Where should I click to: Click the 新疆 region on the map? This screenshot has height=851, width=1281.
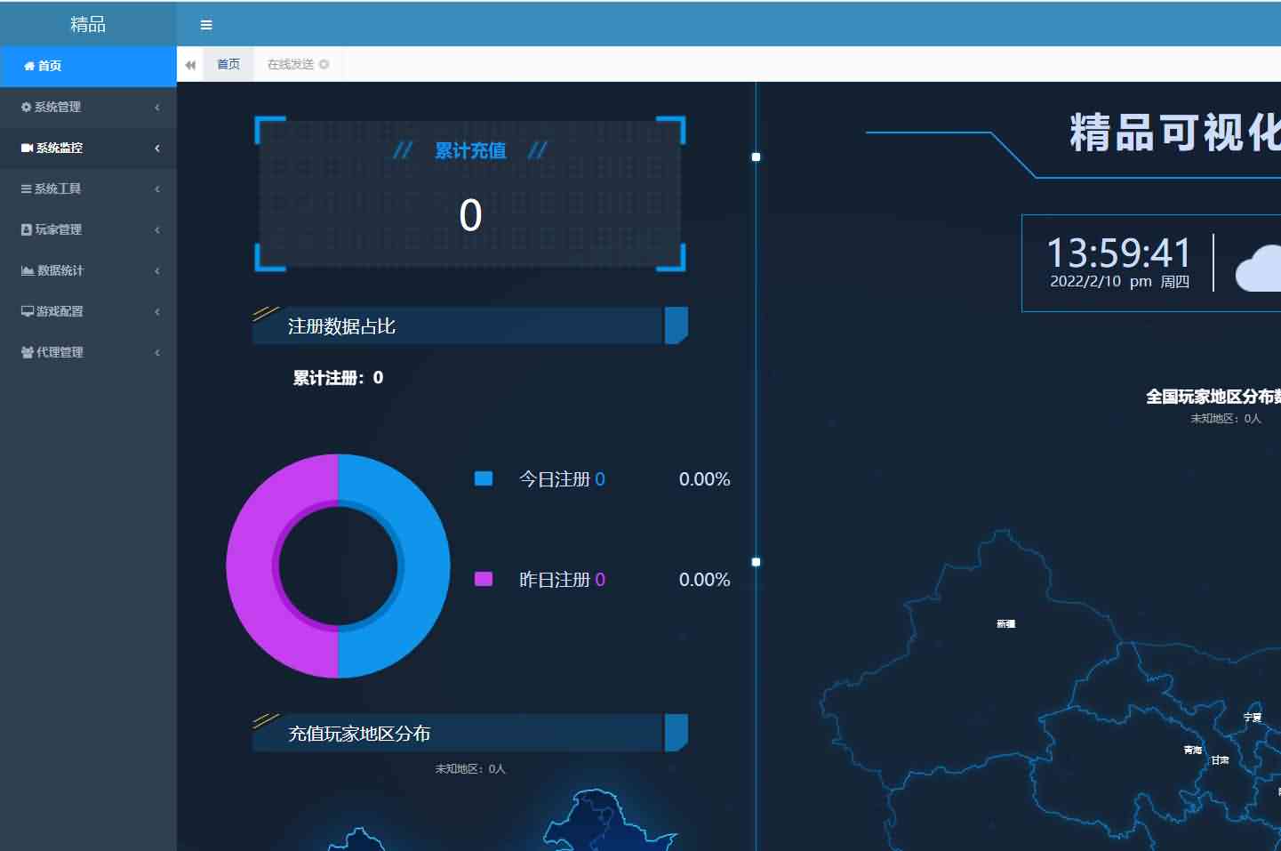click(1005, 624)
